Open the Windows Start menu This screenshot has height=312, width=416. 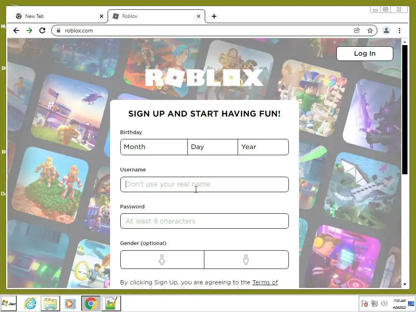point(9,303)
